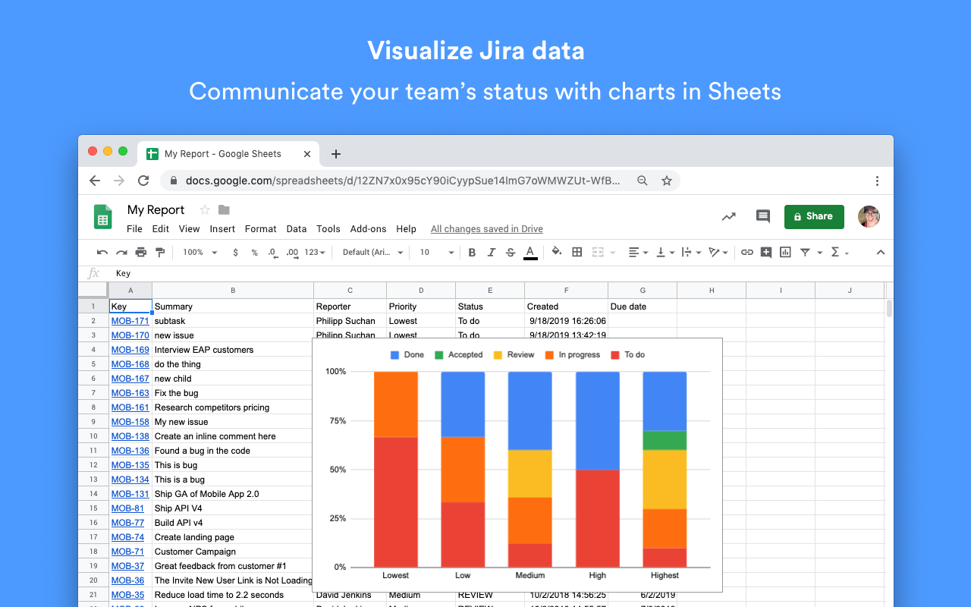This screenshot has width=971, height=607.
Task: Open comment history icon
Action: click(x=763, y=216)
